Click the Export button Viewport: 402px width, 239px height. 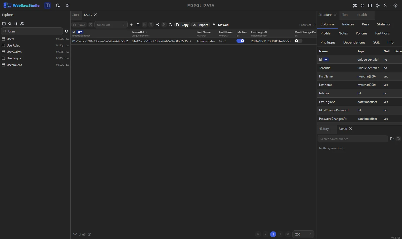tap(201, 25)
